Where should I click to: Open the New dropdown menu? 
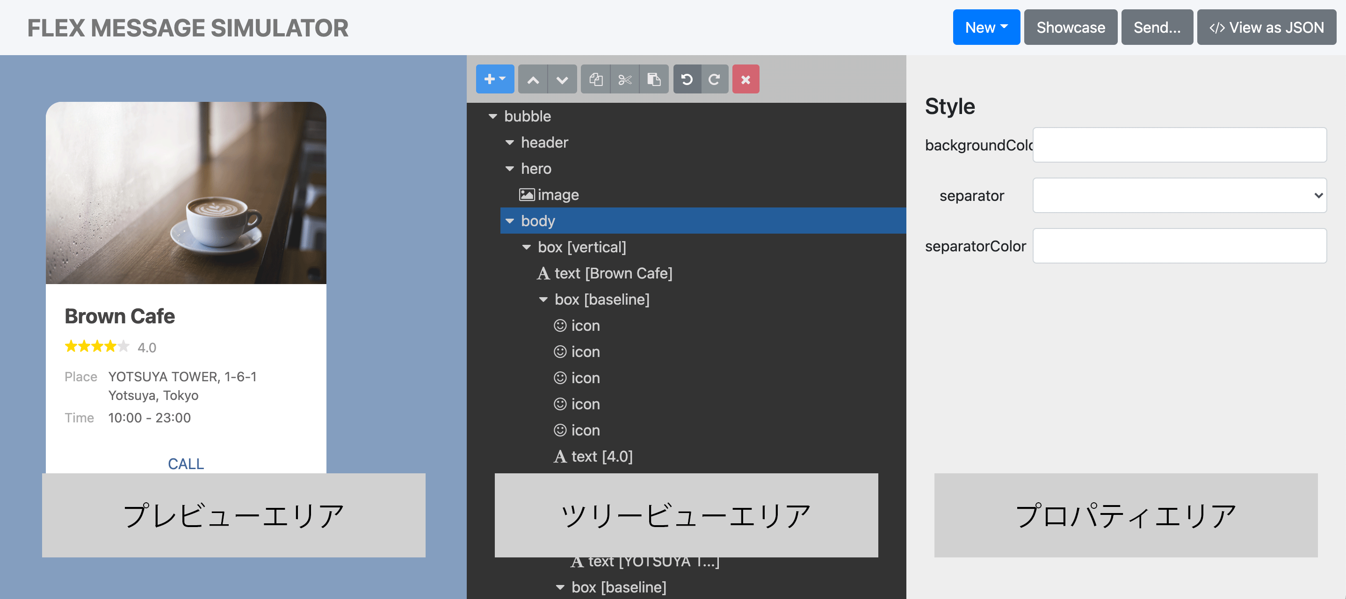click(x=985, y=27)
